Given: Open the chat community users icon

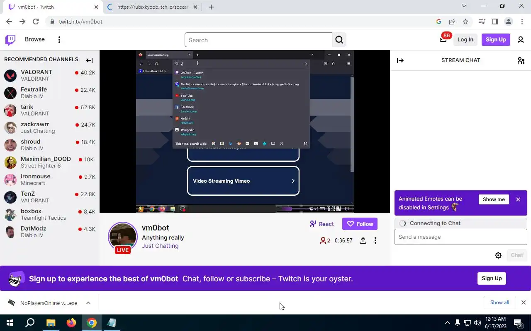Looking at the screenshot, I should point(521,60).
